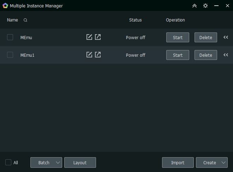Click the search icon next to Name
233x172 pixels.
25,20
